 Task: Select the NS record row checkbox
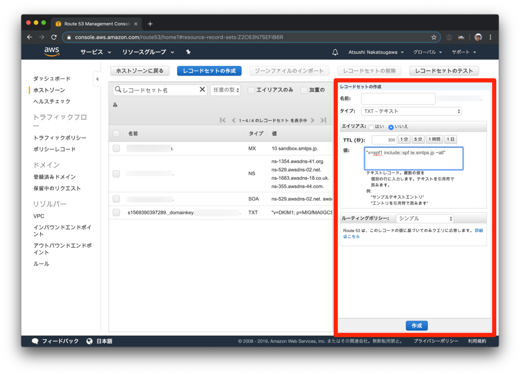(x=116, y=174)
